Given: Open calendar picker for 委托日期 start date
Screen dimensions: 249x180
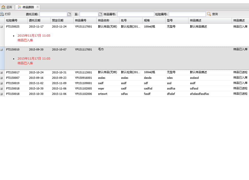Looking at the screenshot, I should [69, 14].
